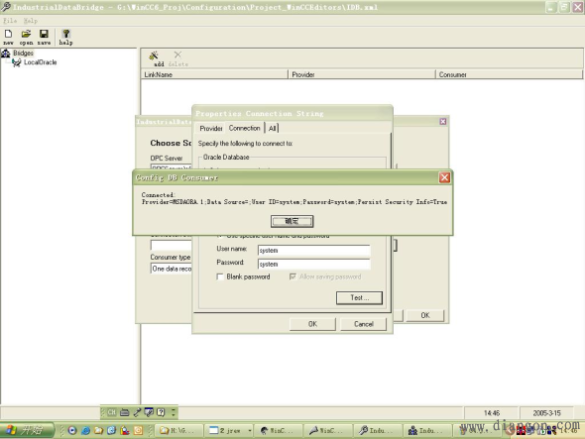585x439 pixels.
Task: Save the configuration with the save icon
Action: [x=44, y=38]
